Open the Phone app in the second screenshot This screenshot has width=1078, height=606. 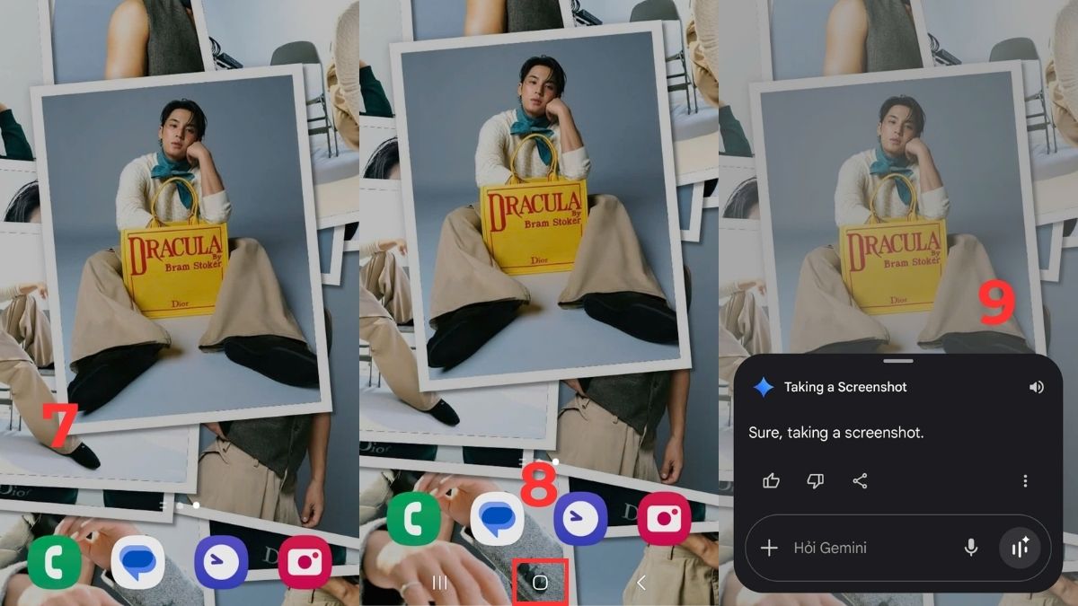coord(413,519)
